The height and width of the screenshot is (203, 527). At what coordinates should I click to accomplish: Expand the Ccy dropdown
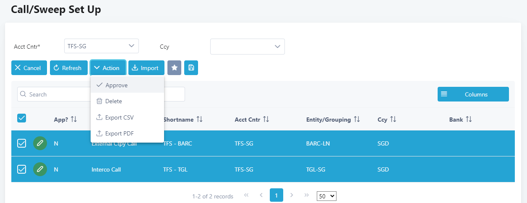247,47
